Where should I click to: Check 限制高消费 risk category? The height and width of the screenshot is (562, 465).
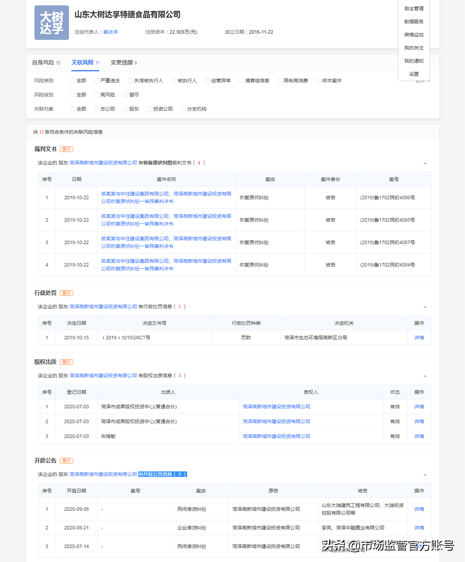(280, 81)
